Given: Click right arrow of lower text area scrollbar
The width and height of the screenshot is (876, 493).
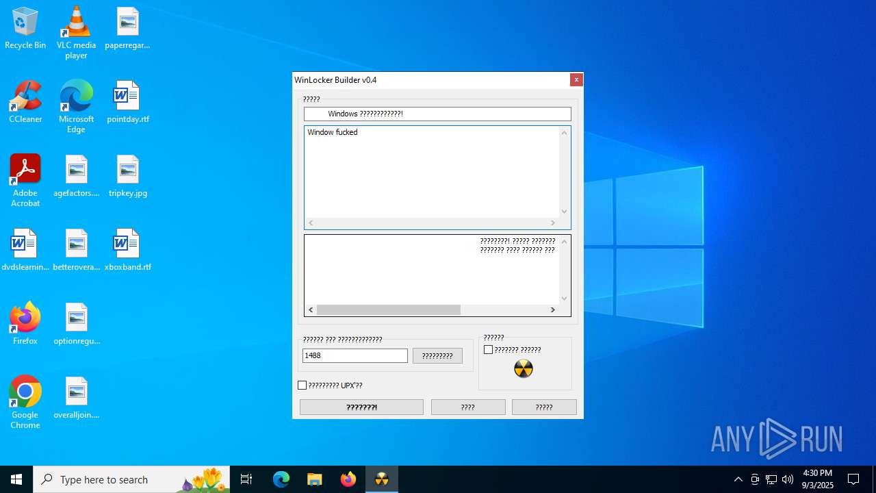Looking at the screenshot, I should [x=553, y=310].
